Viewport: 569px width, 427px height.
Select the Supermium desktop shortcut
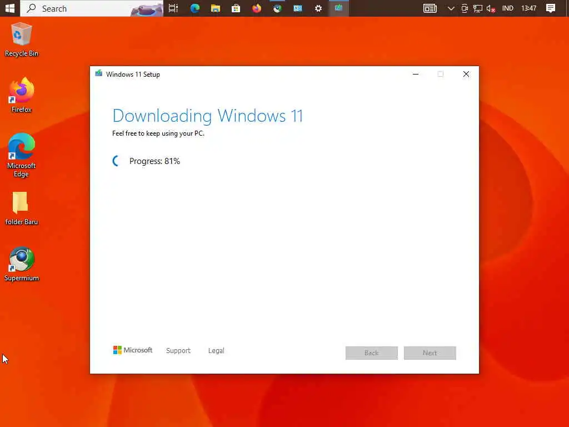tap(22, 264)
